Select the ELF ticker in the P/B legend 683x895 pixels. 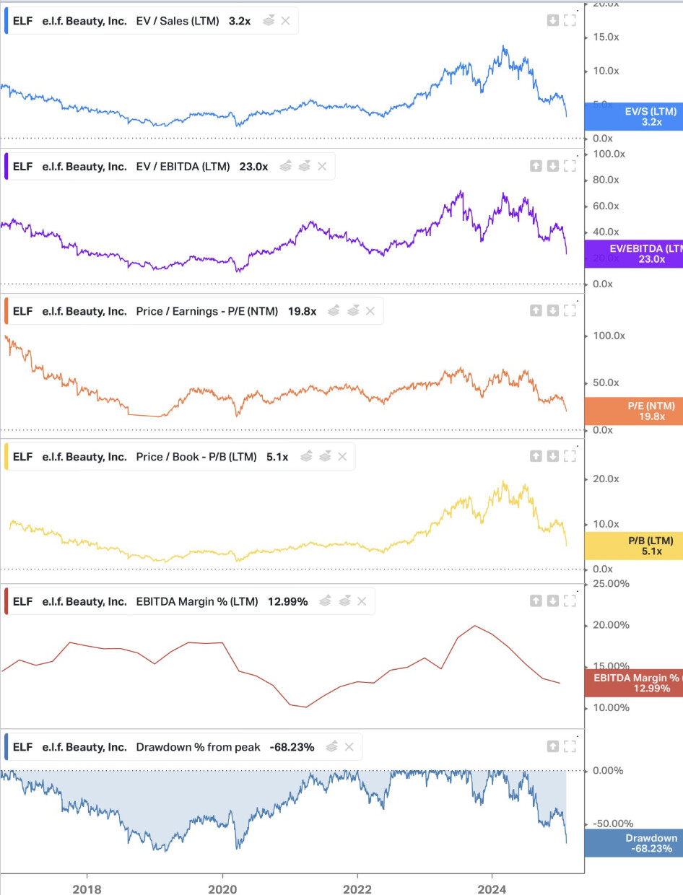(x=23, y=456)
